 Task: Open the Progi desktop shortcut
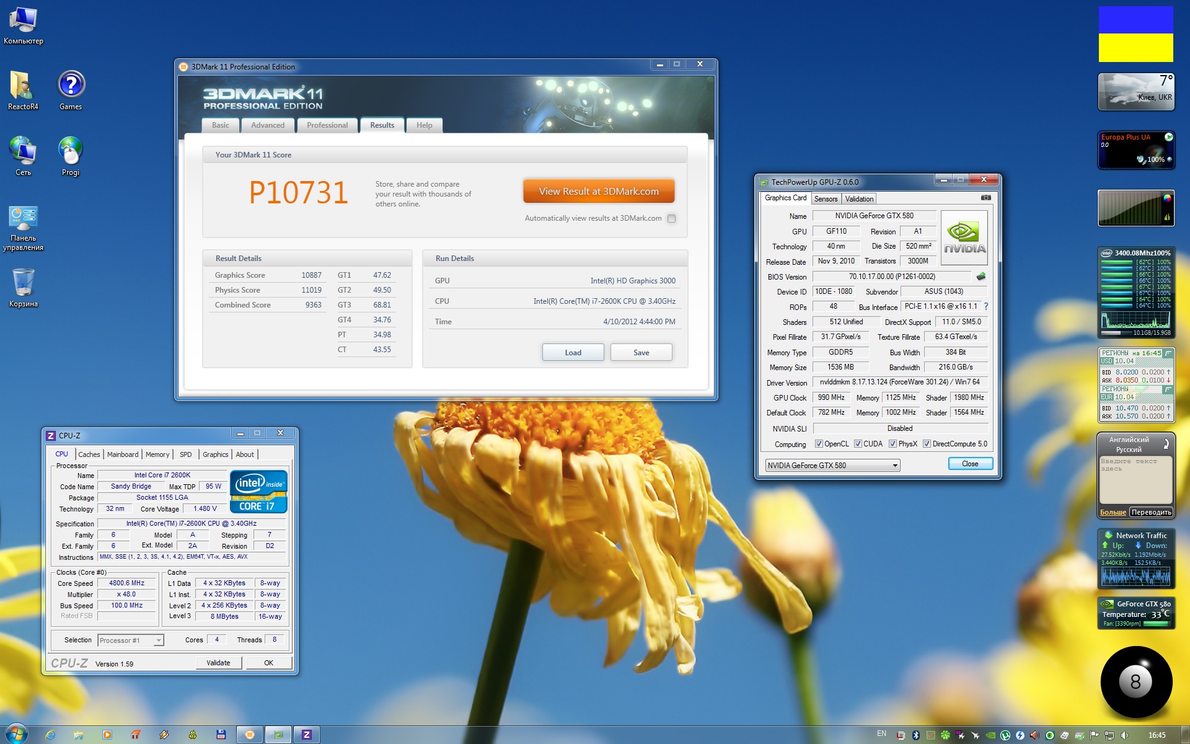point(71,156)
